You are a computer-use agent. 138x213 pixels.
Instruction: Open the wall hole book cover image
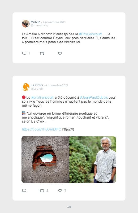coord(45,159)
